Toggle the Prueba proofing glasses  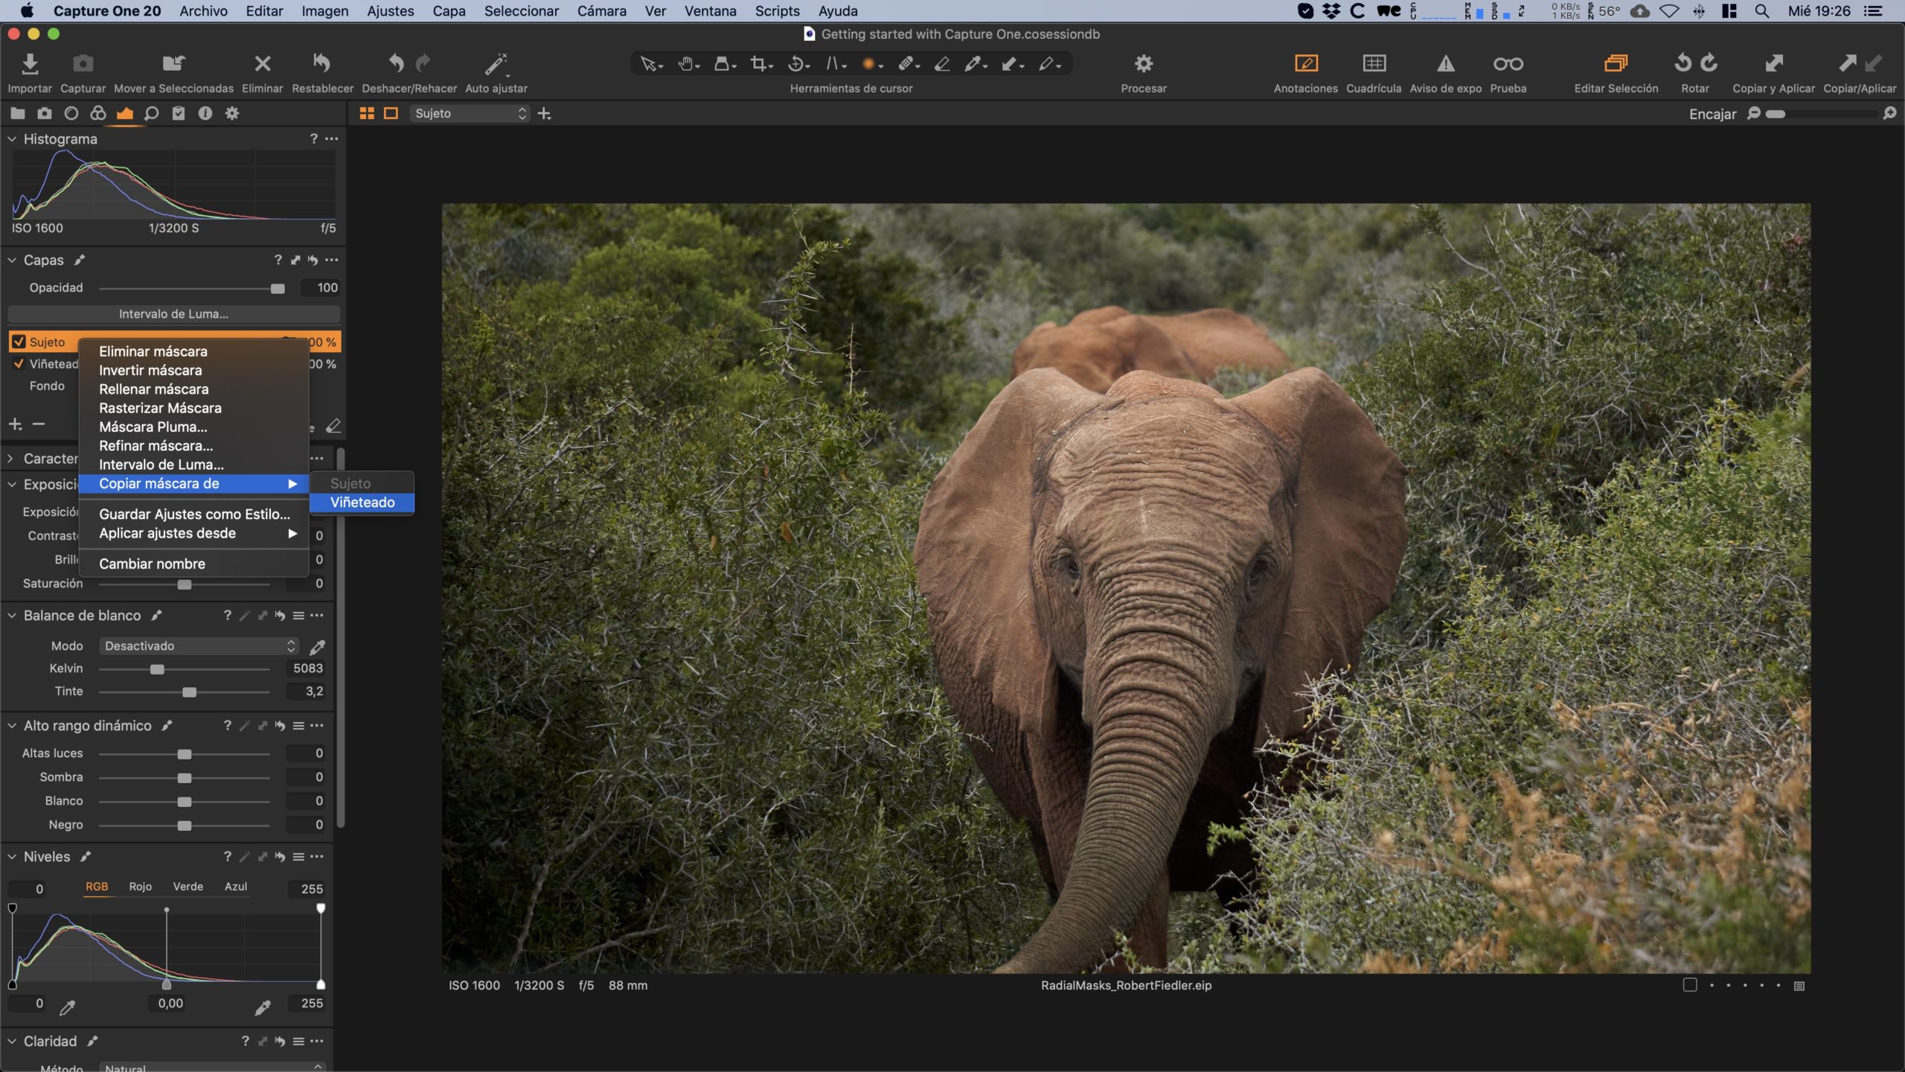(x=1508, y=64)
